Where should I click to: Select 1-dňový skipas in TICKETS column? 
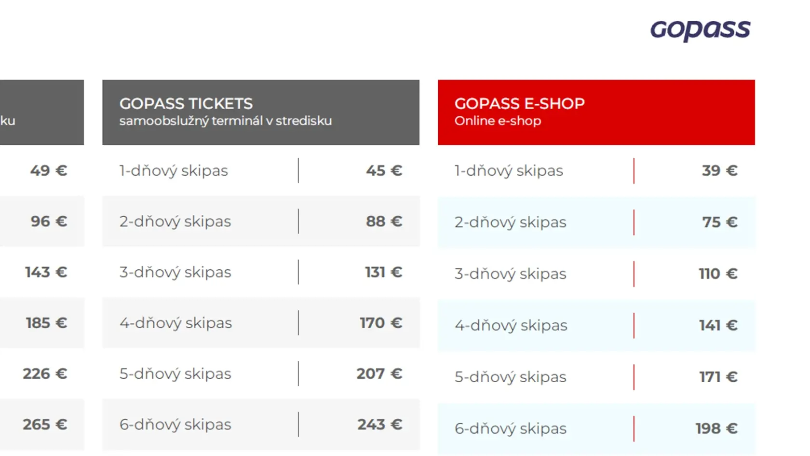[174, 171]
